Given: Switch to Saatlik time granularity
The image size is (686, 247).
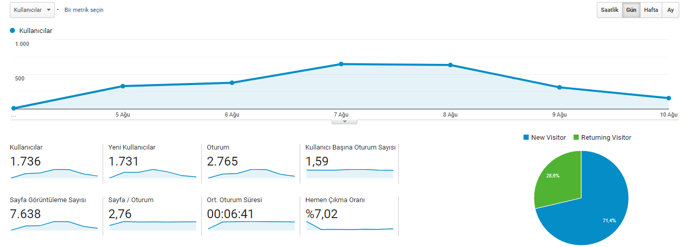Looking at the screenshot, I should pyautogui.click(x=609, y=10).
